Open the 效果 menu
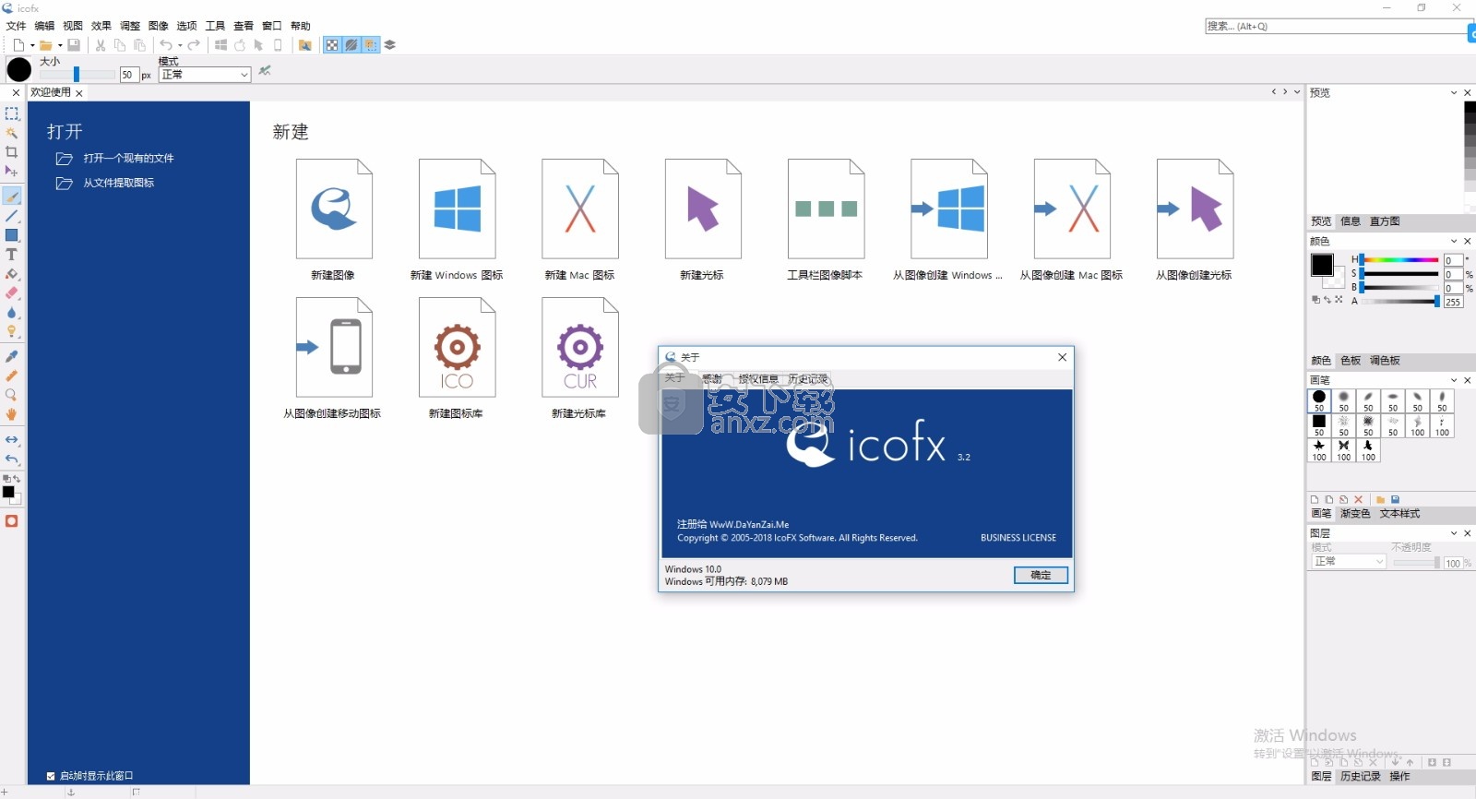 (x=101, y=26)
